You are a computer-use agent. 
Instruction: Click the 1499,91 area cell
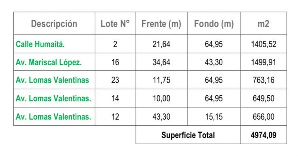[263, 62]
